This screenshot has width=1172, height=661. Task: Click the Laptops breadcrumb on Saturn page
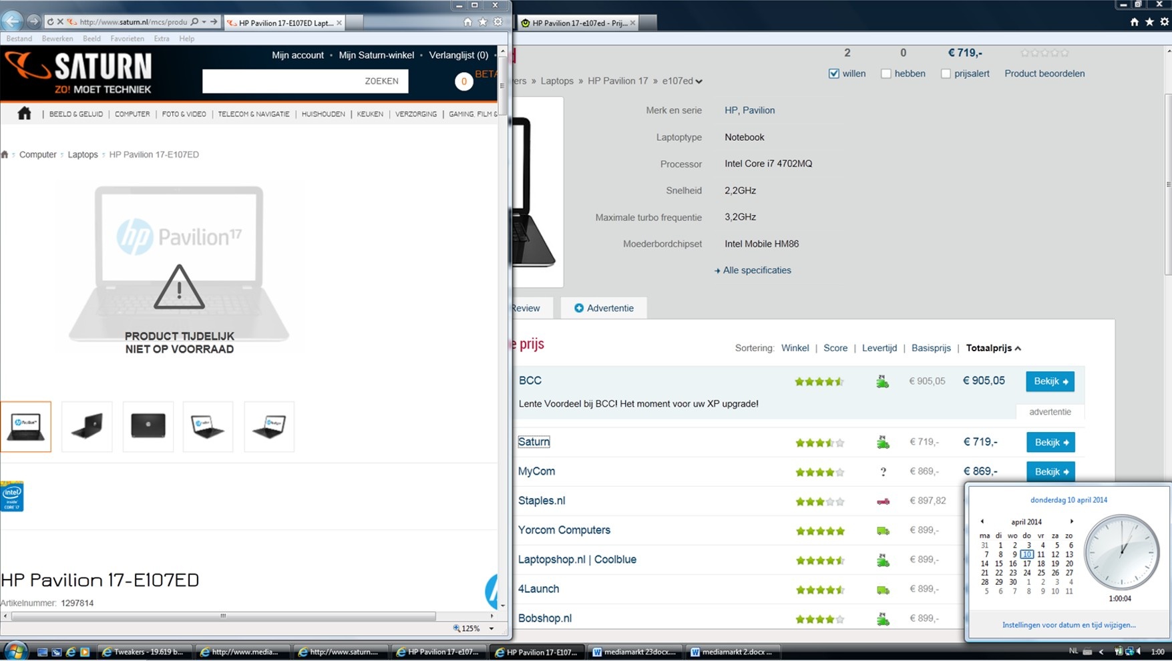[x=83, y=154]
